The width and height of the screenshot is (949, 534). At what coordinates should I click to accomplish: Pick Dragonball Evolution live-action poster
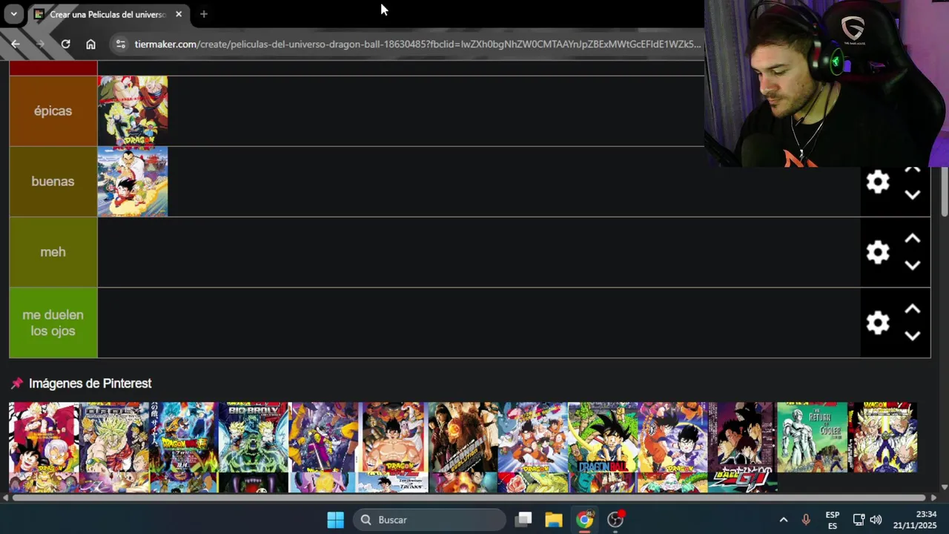pyautogui.click(x=463, y=438)
